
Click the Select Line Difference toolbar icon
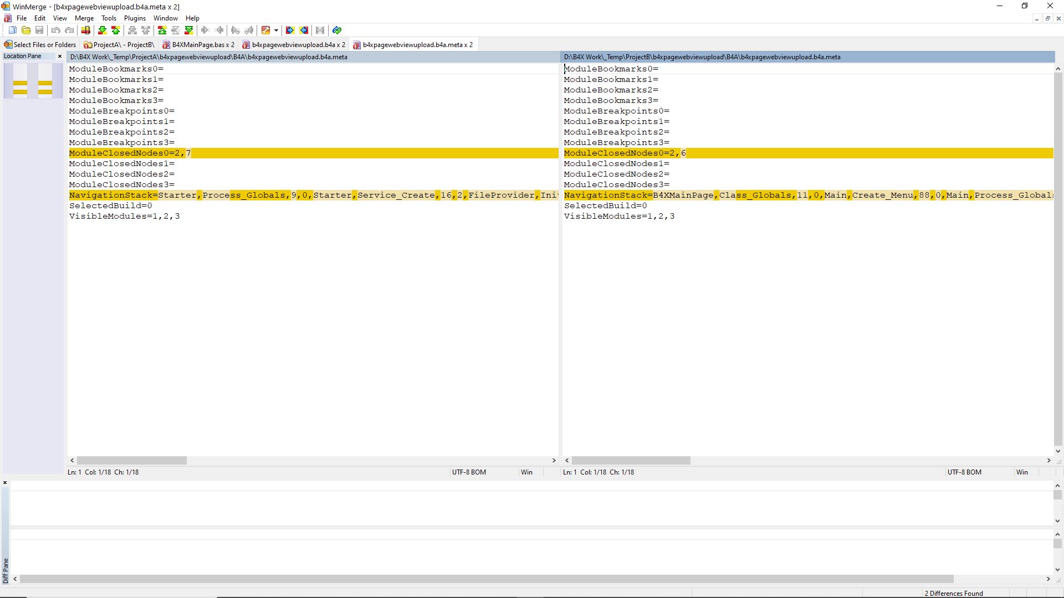coord(85,30)
